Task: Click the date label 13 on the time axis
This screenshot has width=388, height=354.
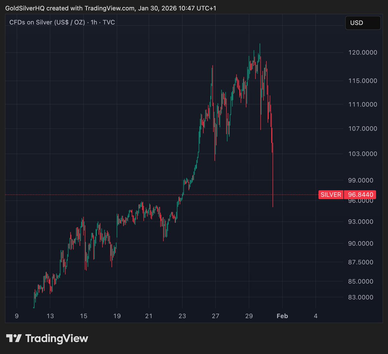Action: coord(50,316)
